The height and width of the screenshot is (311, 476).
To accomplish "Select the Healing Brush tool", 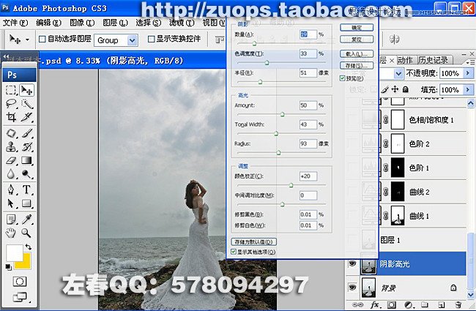I will point(11,133).
